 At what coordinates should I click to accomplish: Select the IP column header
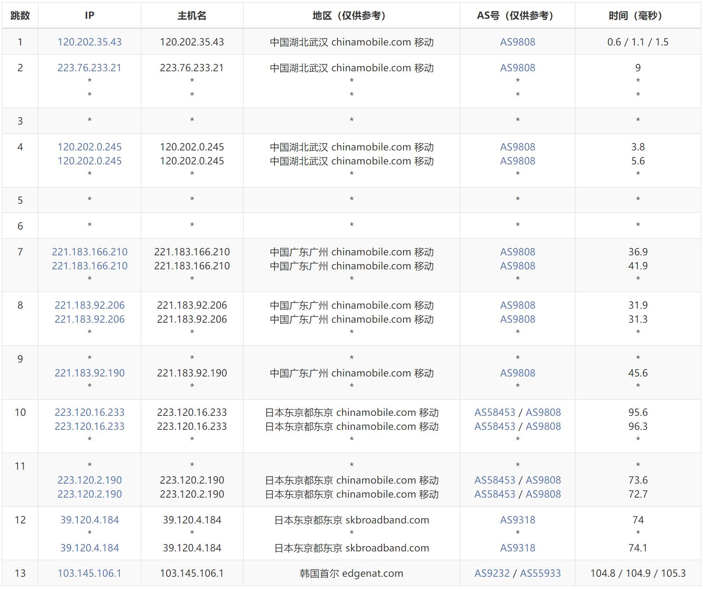90,16
